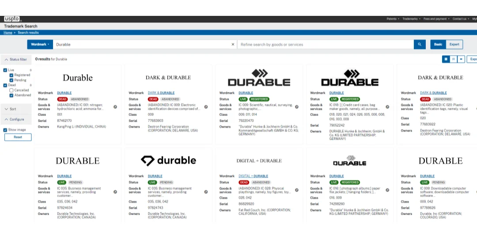The height and width of the screenshot is (238, 477).
Task: Open DURABLE wordmark link serial 97824634
Action: tap(64, 176)
